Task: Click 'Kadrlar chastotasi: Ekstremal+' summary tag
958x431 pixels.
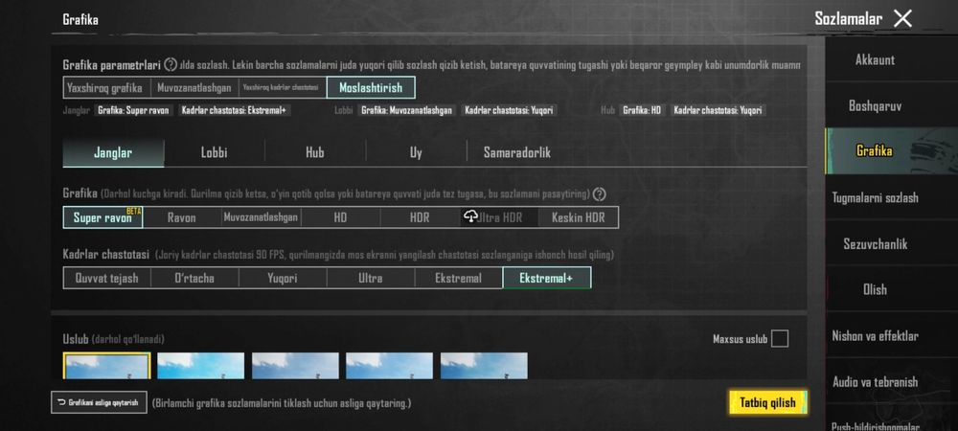Action: pos(236,110)
